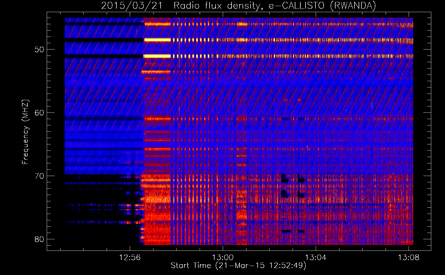
Task: Click the time tick label '12:56'
Action: coord(130,257)
